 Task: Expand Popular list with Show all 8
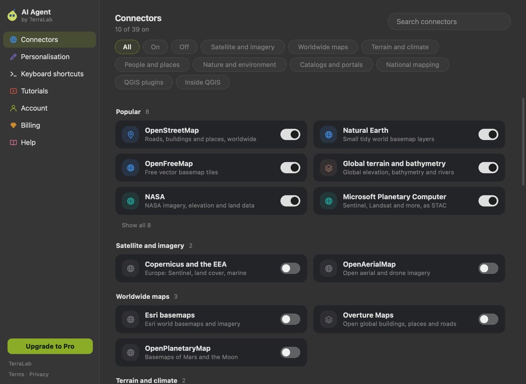pyautogui.click(x=136, y=225)
